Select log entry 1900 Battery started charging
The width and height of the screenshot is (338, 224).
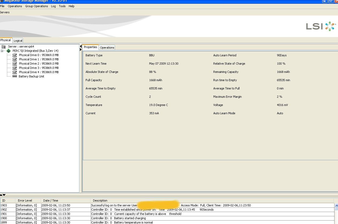167,218
